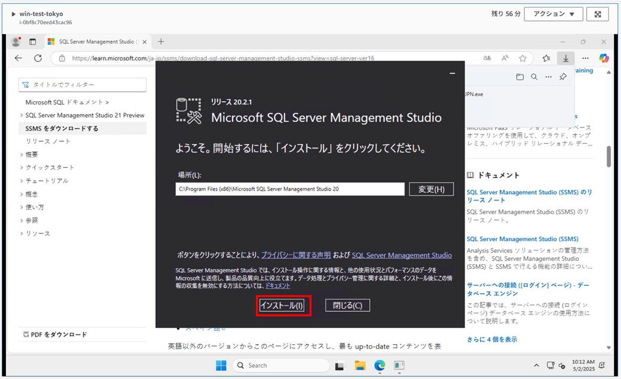This screenshot has width=621, height=379.
Task: Open the privacy statement (プライバシーに関する声明) link
Action: click(x=295, y=255)
